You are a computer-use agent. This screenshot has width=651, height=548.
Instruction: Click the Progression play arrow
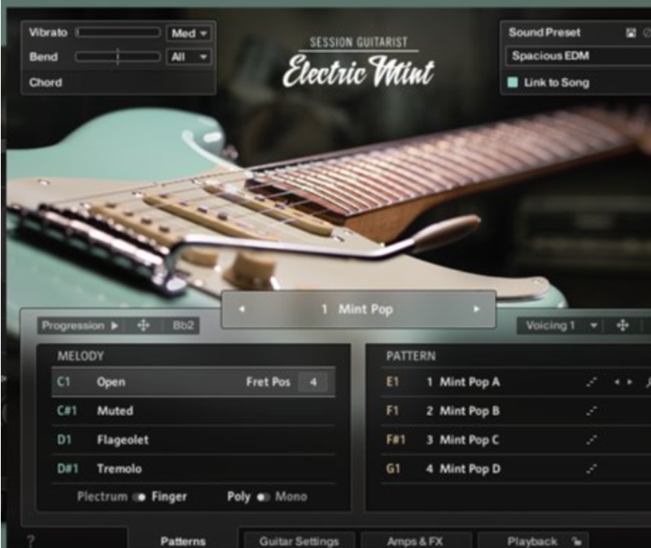[115, 326]
